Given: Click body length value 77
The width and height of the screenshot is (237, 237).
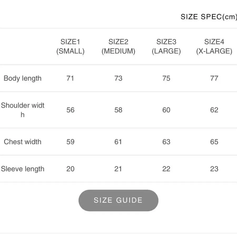Looking at the screenshot, I should 214,78.
